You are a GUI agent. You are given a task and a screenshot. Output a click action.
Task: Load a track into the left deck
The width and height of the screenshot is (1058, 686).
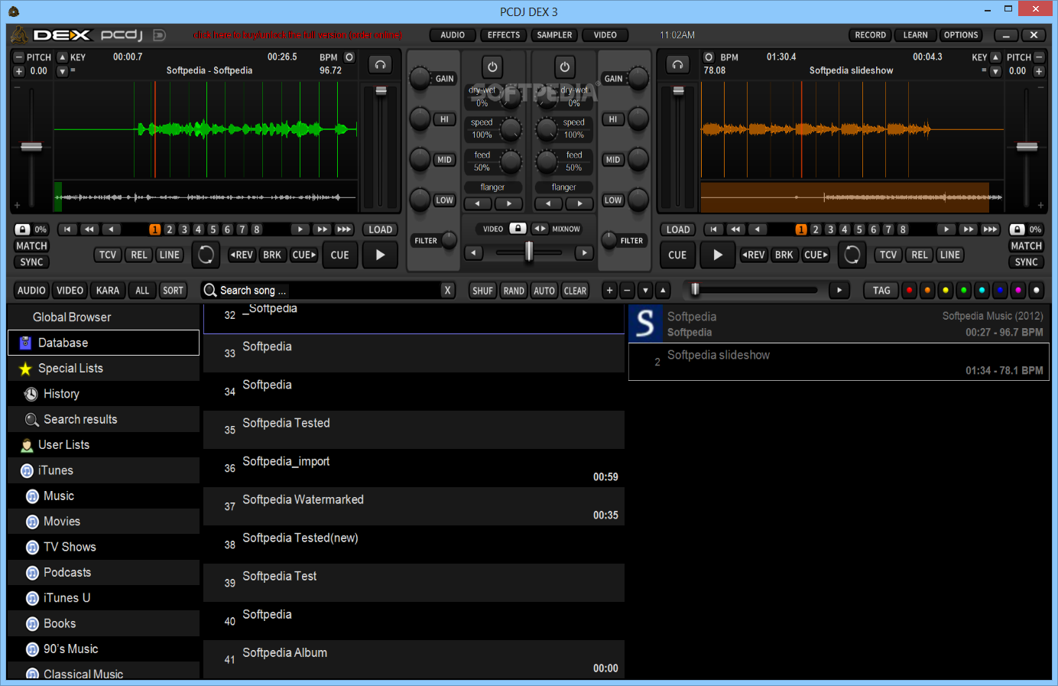[380, 229]
